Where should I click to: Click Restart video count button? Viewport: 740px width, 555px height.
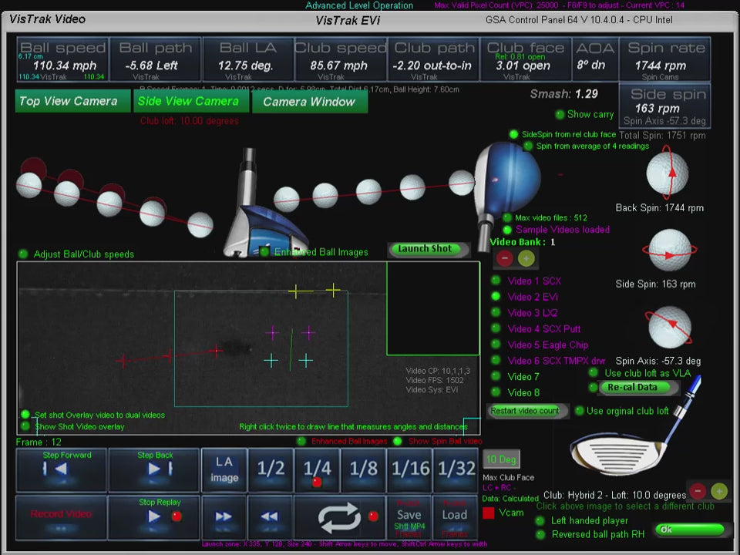coord(526,411)
